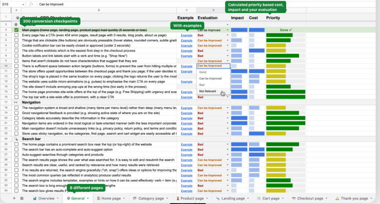Click the magnifier icon beside Search bar heading

coord(16,139)
